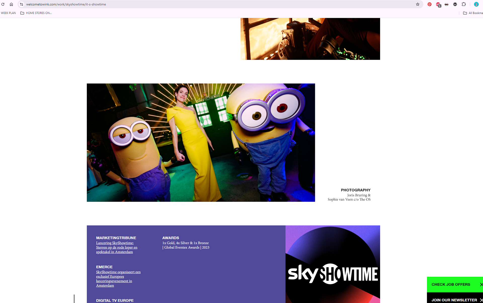483x303 pixels.
Task: Open the Lancering SkyShowtime article link
Action: [x=116, y=247]
